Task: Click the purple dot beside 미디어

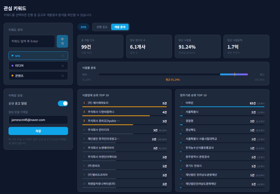Action: (x=12, y=66)
